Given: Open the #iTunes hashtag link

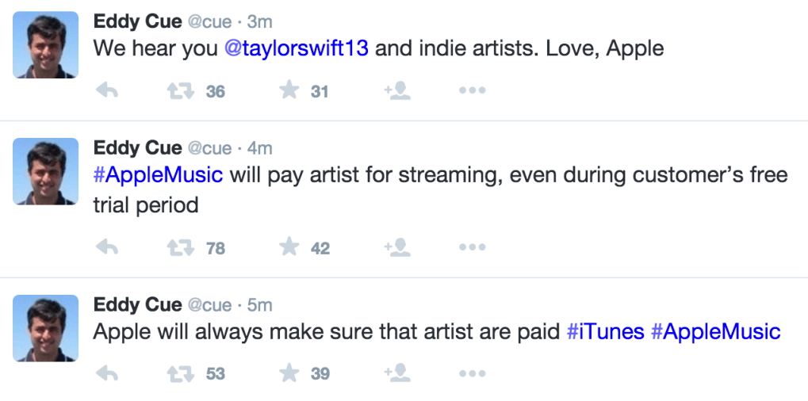Looking at the screenshot, I should click(605, 331).
